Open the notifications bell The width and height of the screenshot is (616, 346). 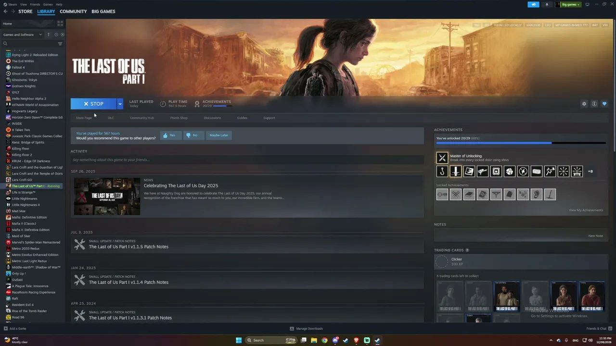point(547,4)
